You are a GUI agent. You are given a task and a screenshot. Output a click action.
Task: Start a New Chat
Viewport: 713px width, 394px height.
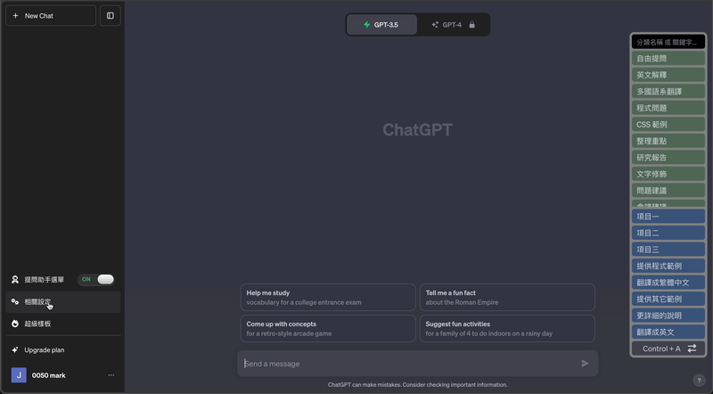pos(51,16)
